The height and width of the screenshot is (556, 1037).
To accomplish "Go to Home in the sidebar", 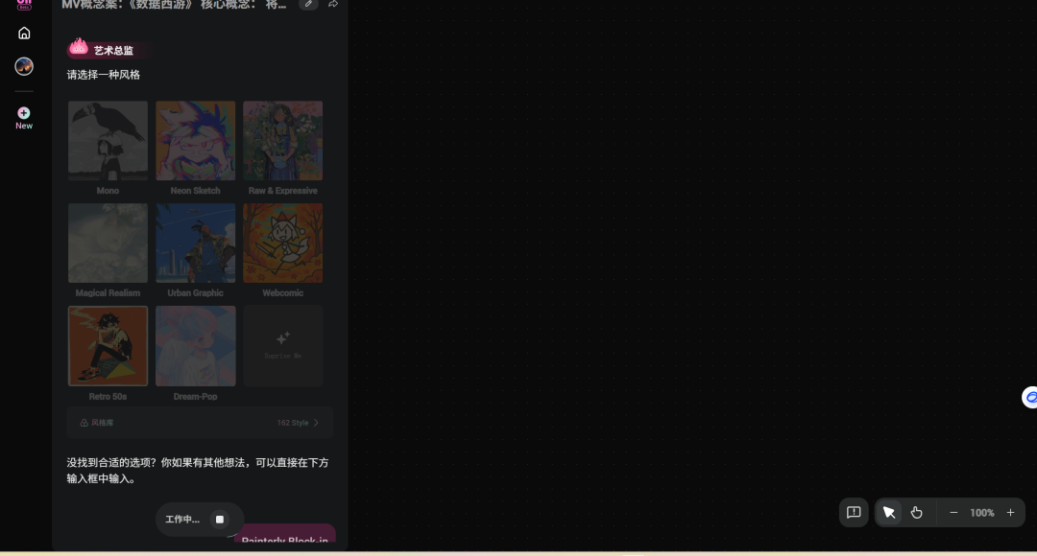I will coord(24,33).
